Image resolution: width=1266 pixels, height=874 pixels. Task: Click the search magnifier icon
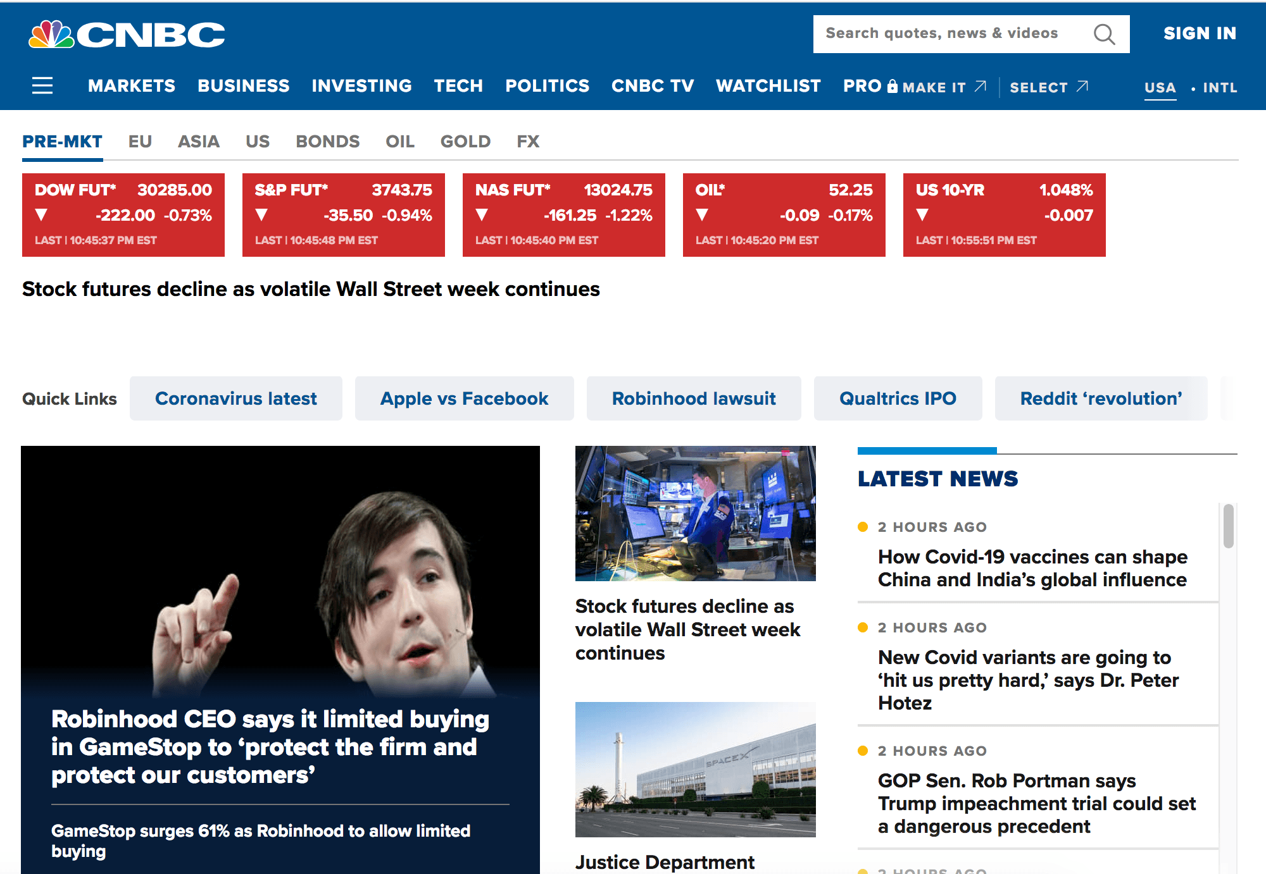point(1104,34)
